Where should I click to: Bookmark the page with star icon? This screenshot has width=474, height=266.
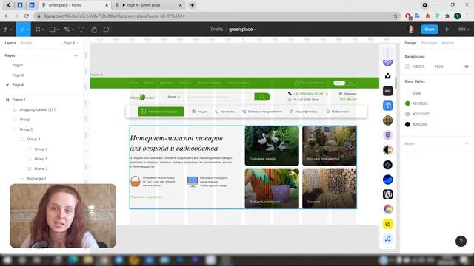pyautogui.click(x=395, y=16)
